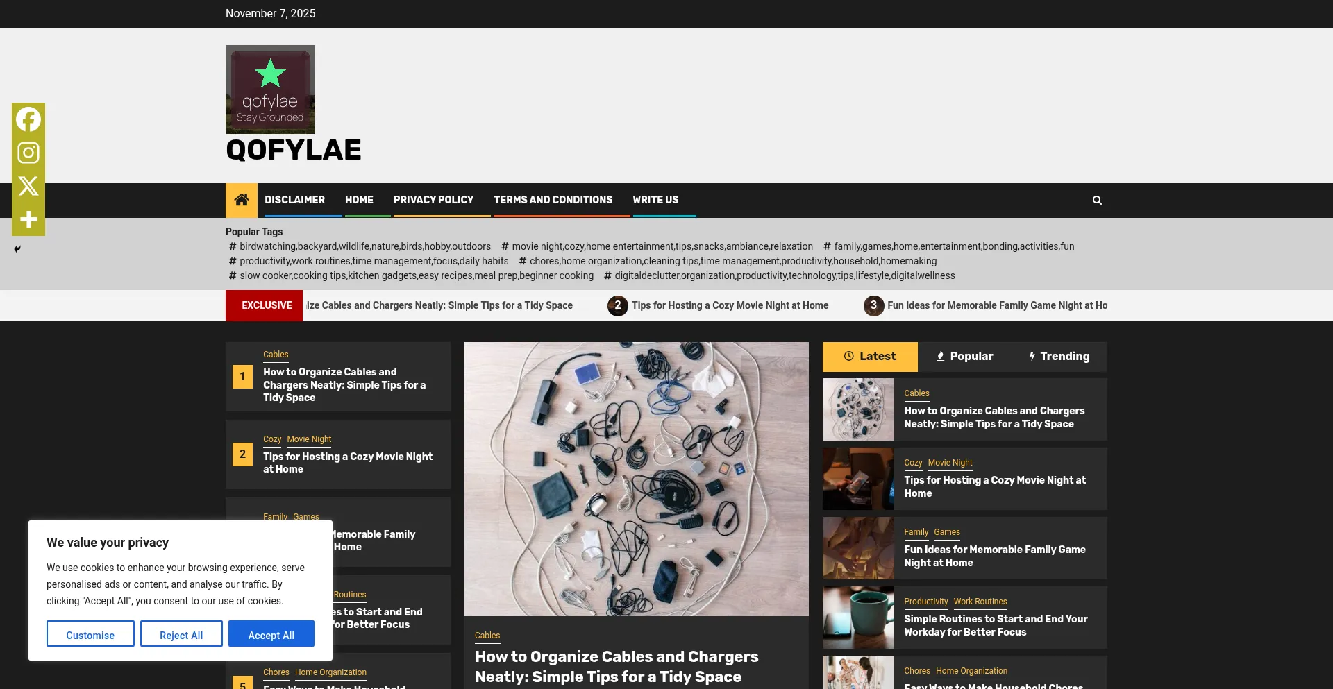
Task: Open the search magnifier icon
Action: 1097,200
